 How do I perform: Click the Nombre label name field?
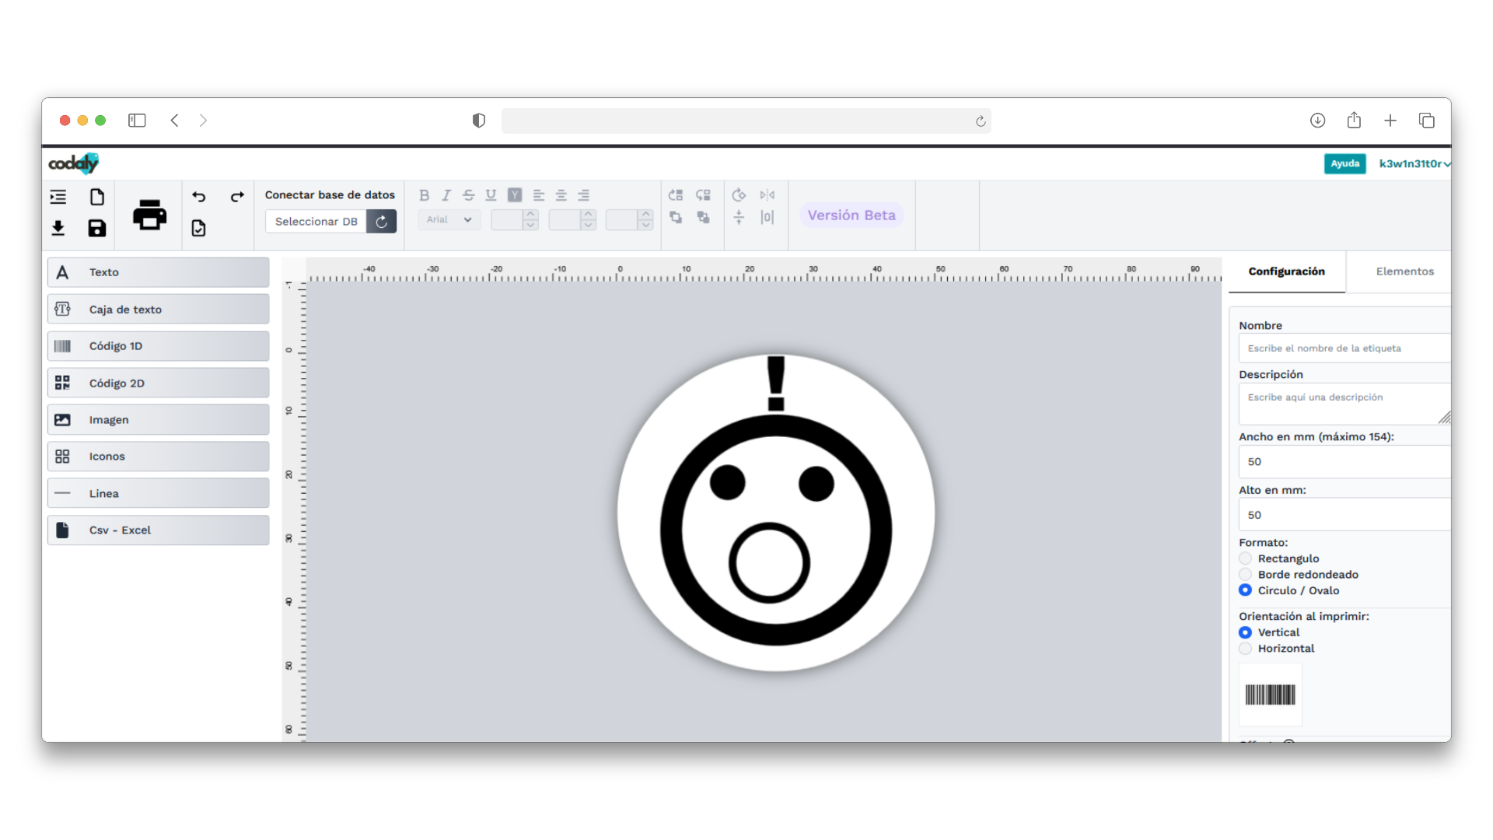coord(1343,348)
